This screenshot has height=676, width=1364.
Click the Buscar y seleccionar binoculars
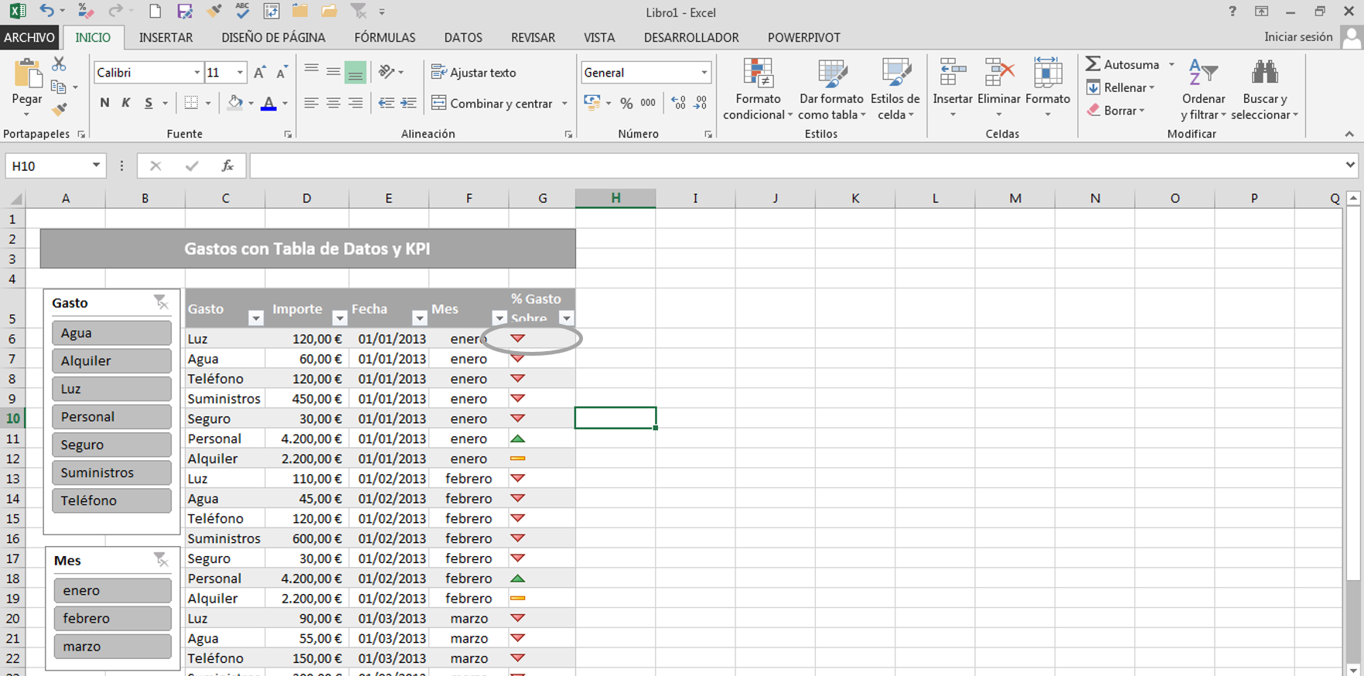pyautogui.click(x=1264, y=74)
